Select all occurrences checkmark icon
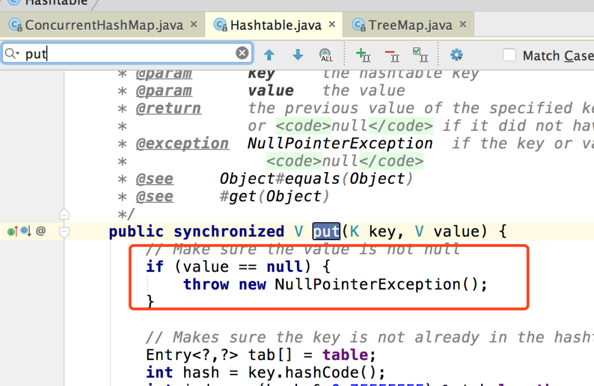This screenshot has width=594, height=386. click(420, 55)
